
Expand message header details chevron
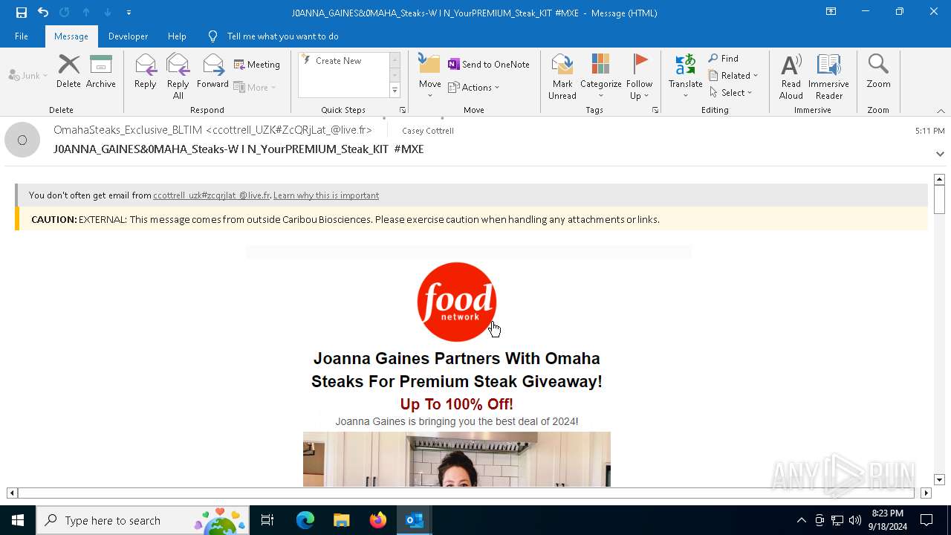coord(940,154)
